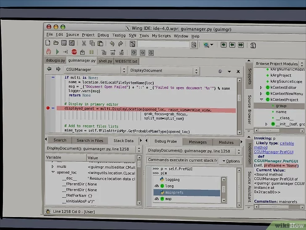Viewport: 306px width, 230px height.
Task: Click the Paste clipboard icon
Action: click(x=100, y=43)
